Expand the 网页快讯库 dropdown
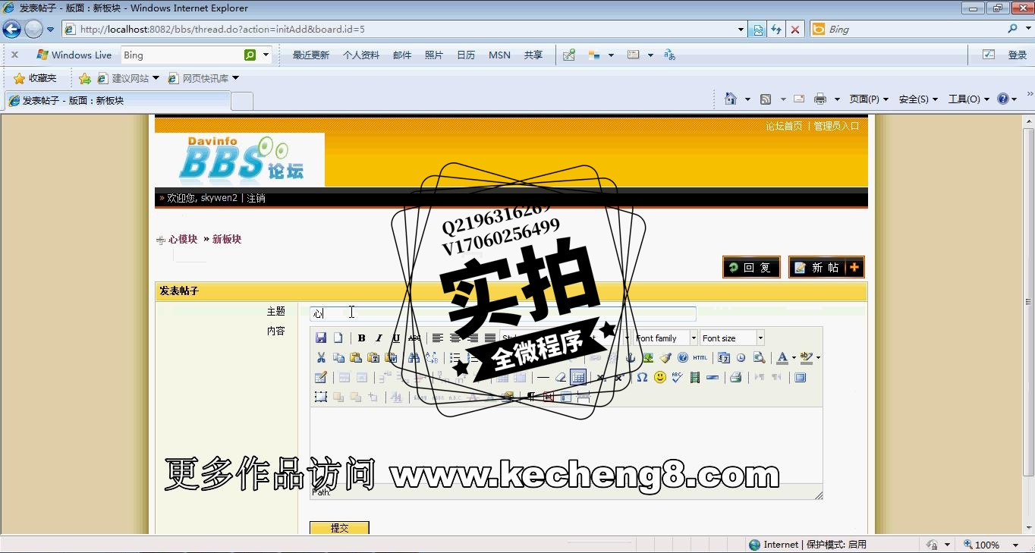The height and width of the screenshot is (553, 1035). [235, 78]
